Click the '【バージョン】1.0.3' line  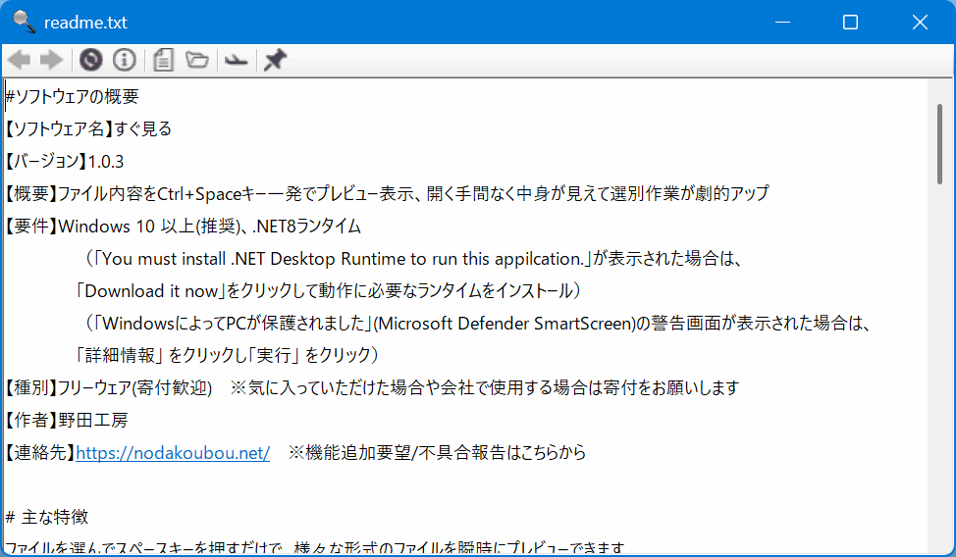pyautogui.click(x=65, y=162)
